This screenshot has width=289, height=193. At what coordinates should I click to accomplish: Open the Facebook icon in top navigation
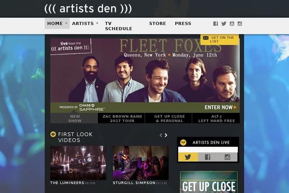click(215, 24)
